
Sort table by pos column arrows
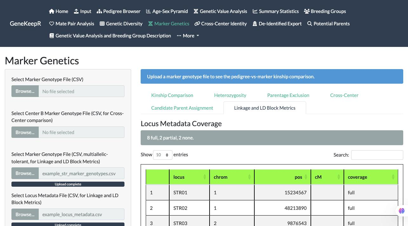(306, 177)
